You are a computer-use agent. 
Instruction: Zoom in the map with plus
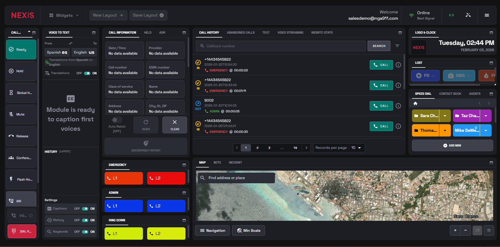pos(455,230)
